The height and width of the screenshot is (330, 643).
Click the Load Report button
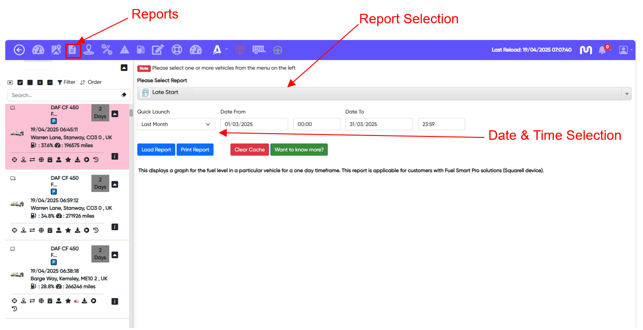tap(156, 149)
